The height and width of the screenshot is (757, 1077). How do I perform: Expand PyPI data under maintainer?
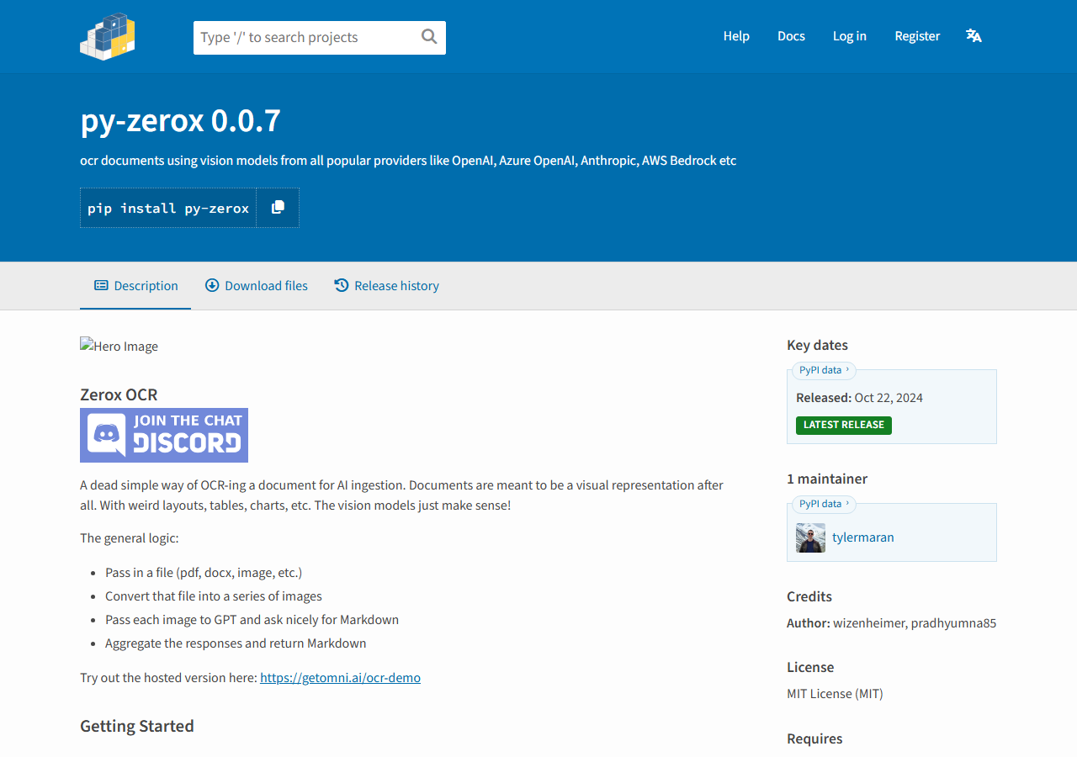click(824, 504)
